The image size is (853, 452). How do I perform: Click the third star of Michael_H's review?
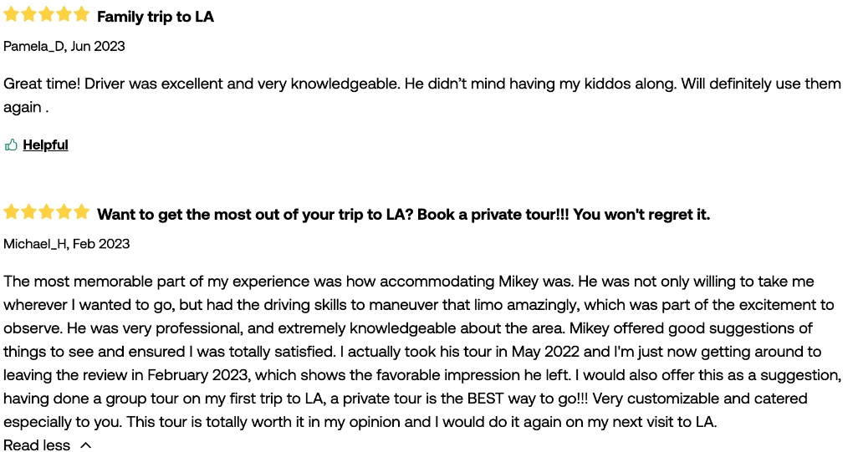[x=46, y=212]
